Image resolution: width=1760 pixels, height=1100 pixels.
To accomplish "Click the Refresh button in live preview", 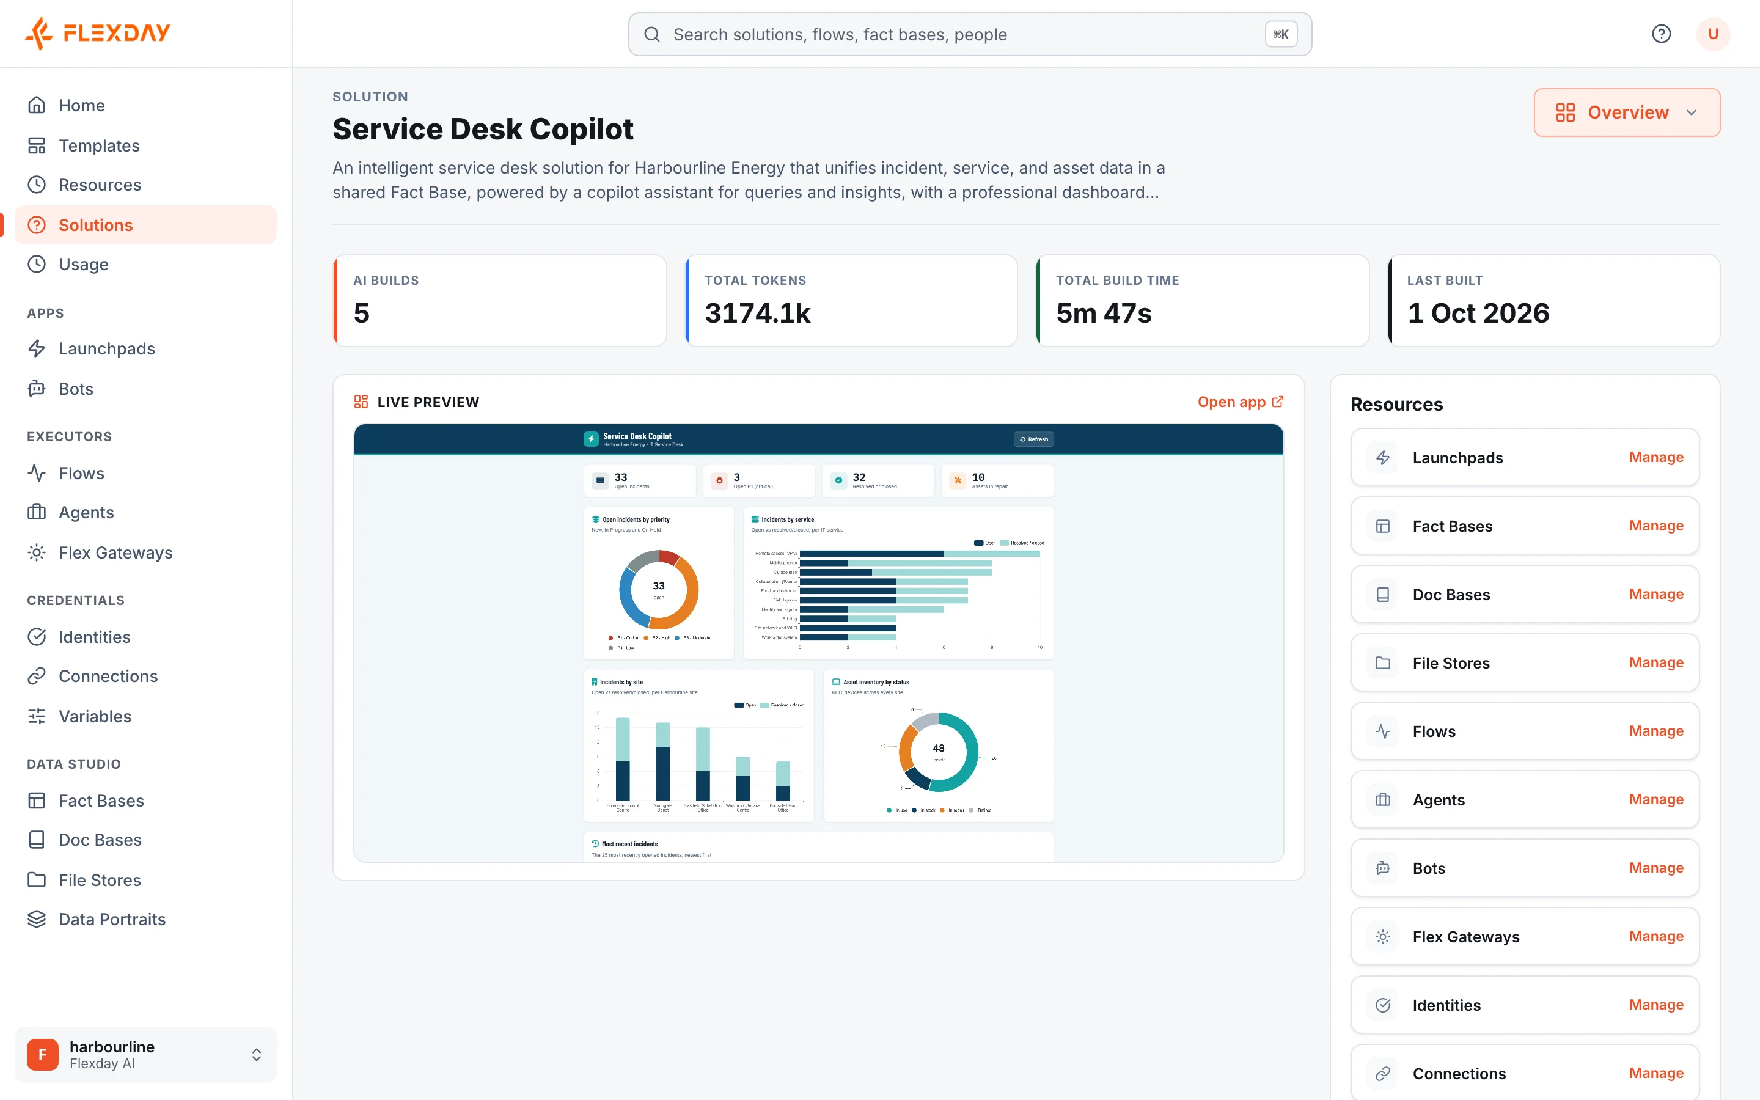I will (1033, 439).
